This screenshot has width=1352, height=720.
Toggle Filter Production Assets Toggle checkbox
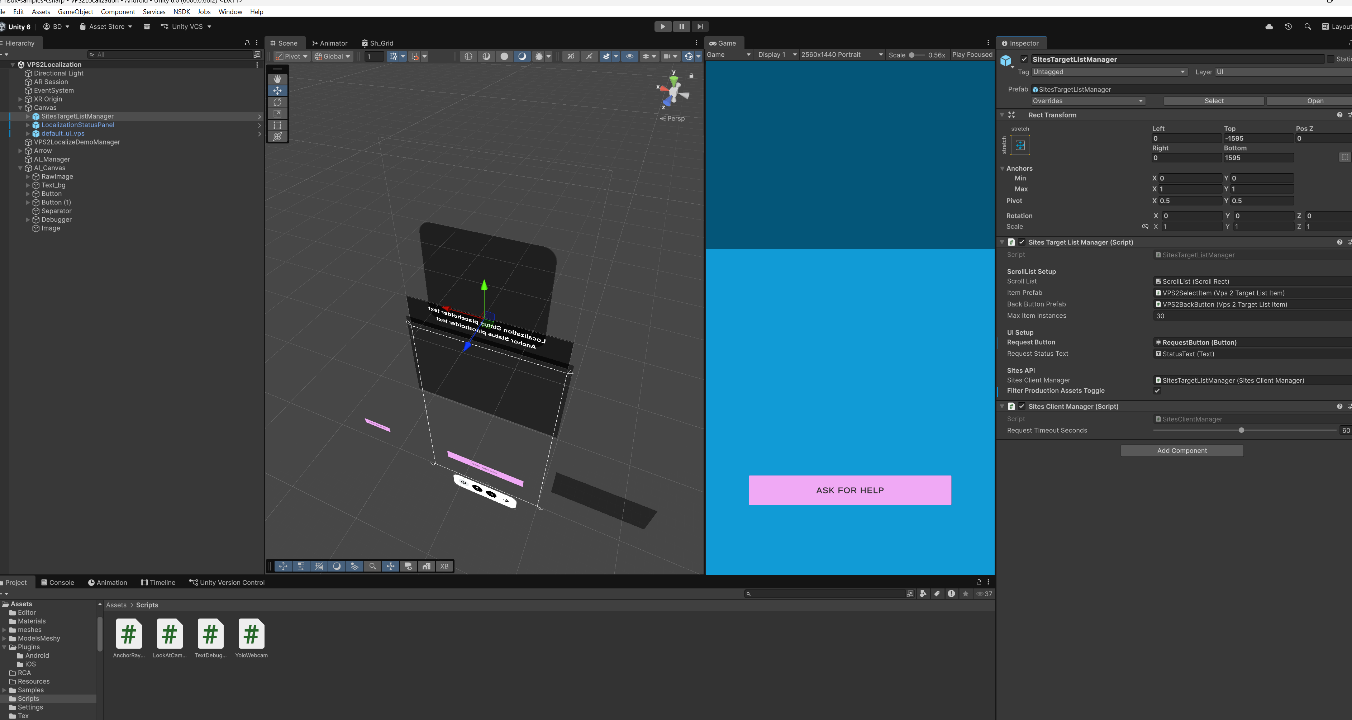[x=1157, y=391]
